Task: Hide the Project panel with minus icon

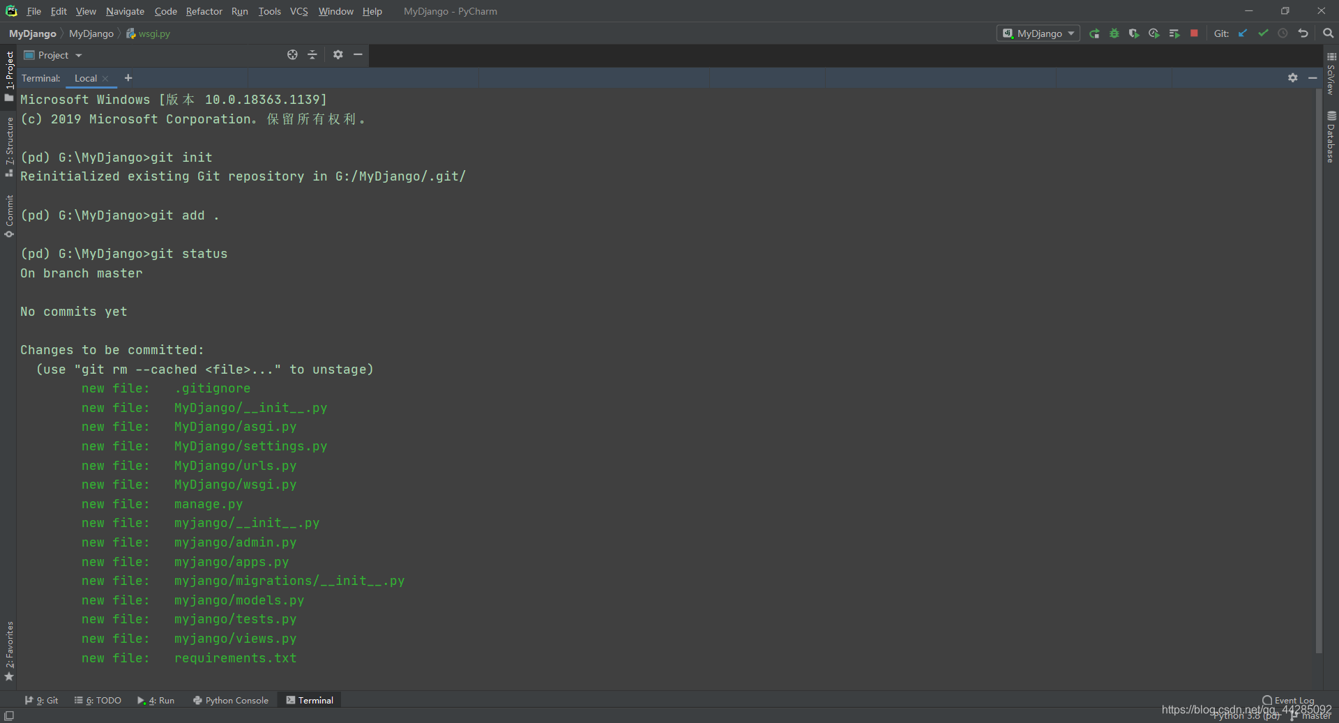Action: (358, 54)
